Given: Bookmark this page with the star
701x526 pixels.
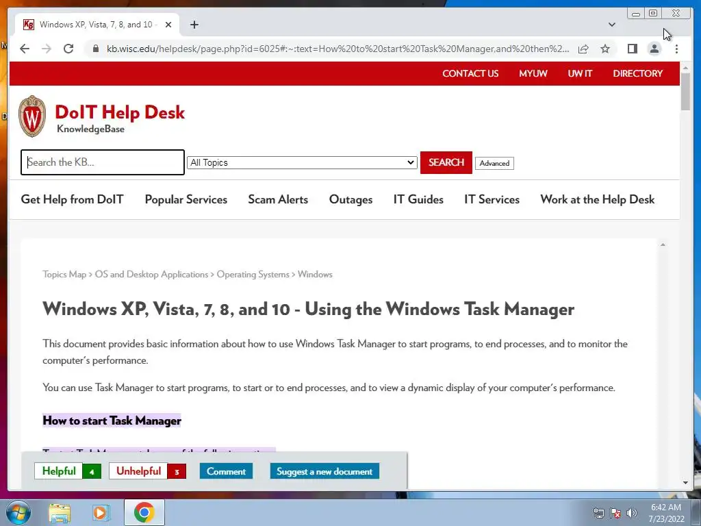Looking at the screenshot, I should click(x=605, y=49).
